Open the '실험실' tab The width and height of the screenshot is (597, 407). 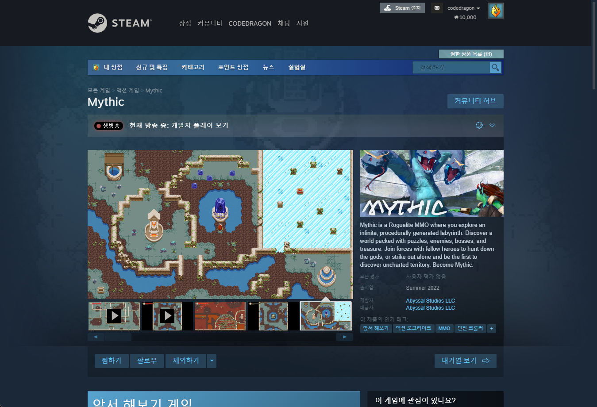[297, 67]
